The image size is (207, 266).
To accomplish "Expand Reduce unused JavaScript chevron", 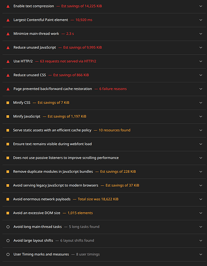I will [x=201, y=47].
